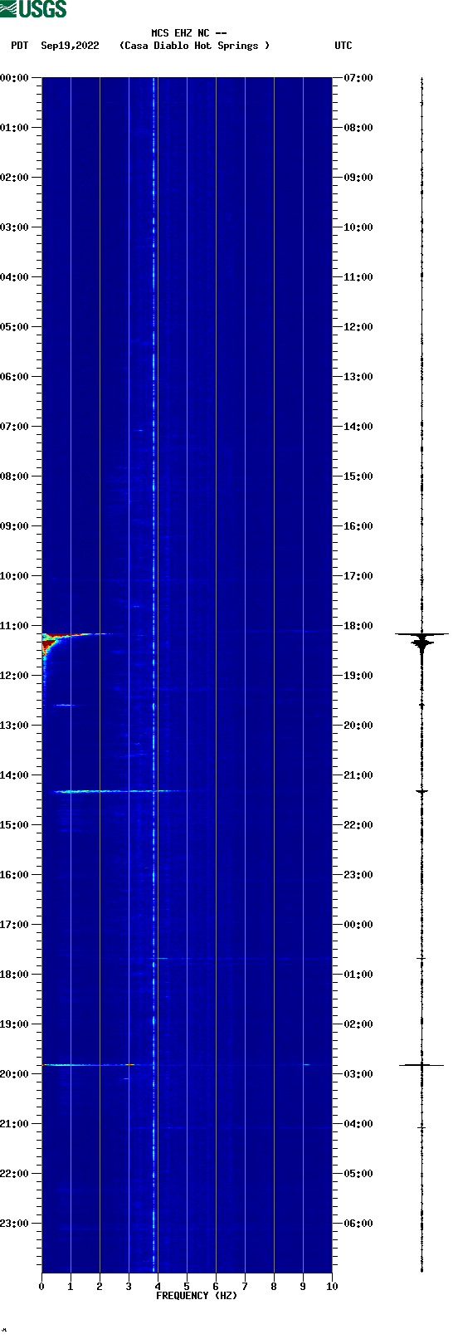Click the UTC time label '07:00'
The width and height of the screenshot is (458, 1339).
[358, 78]
